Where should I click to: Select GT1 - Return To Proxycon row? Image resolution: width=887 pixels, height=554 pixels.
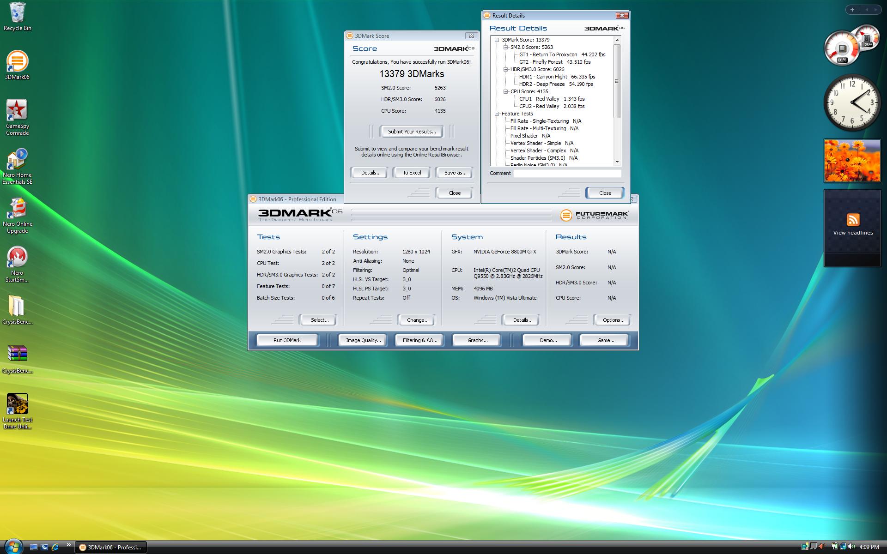(x=562, y=54)
